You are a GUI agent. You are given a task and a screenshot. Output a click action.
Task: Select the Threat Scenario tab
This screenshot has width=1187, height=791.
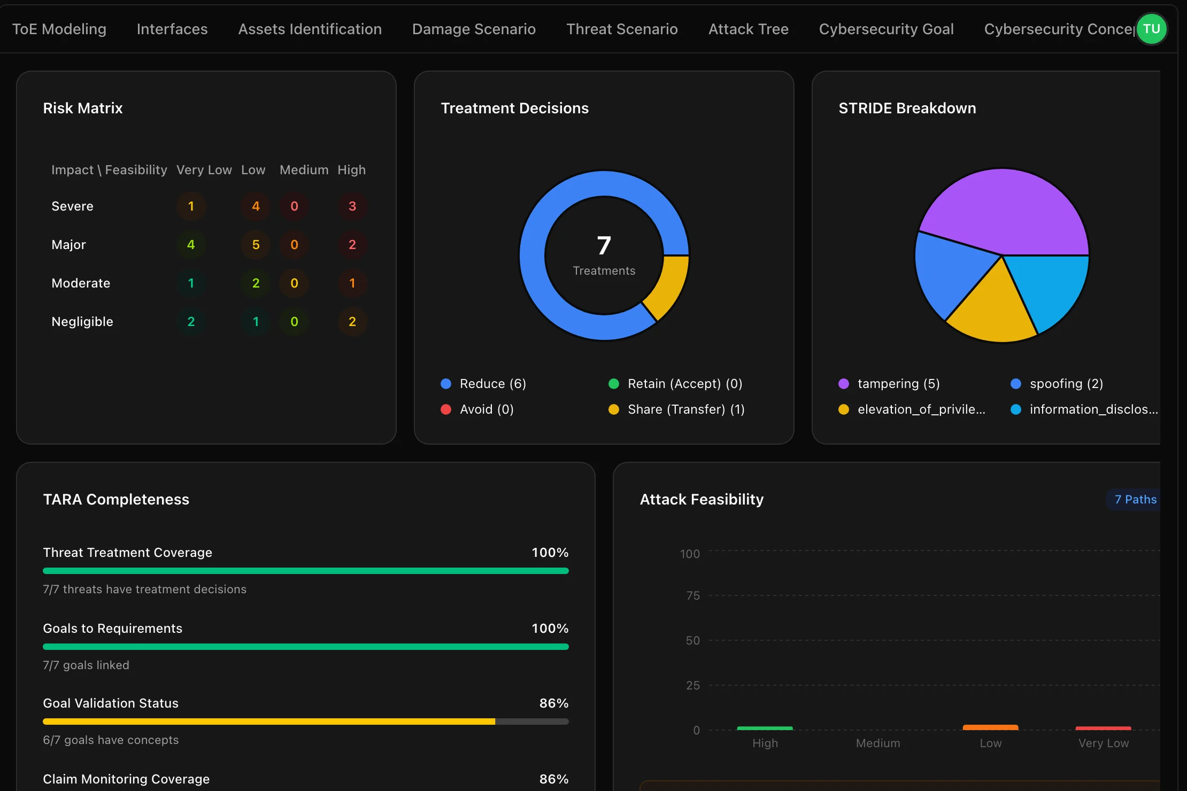(x=622, y=29)
